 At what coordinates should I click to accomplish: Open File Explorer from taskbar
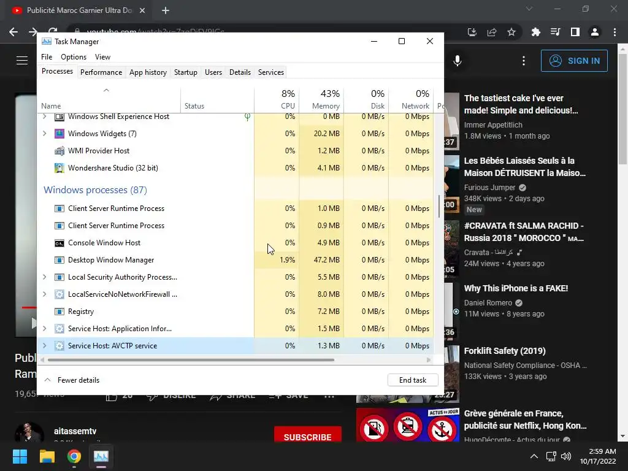coord(47,456)
